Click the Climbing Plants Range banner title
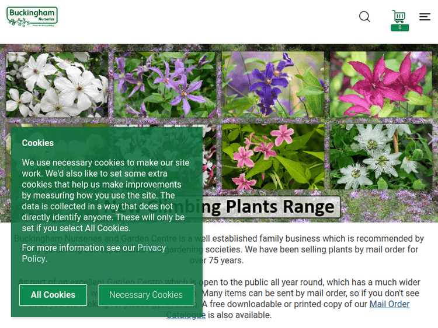The width and height of the screenshot is (438, 328). (219, 207)
